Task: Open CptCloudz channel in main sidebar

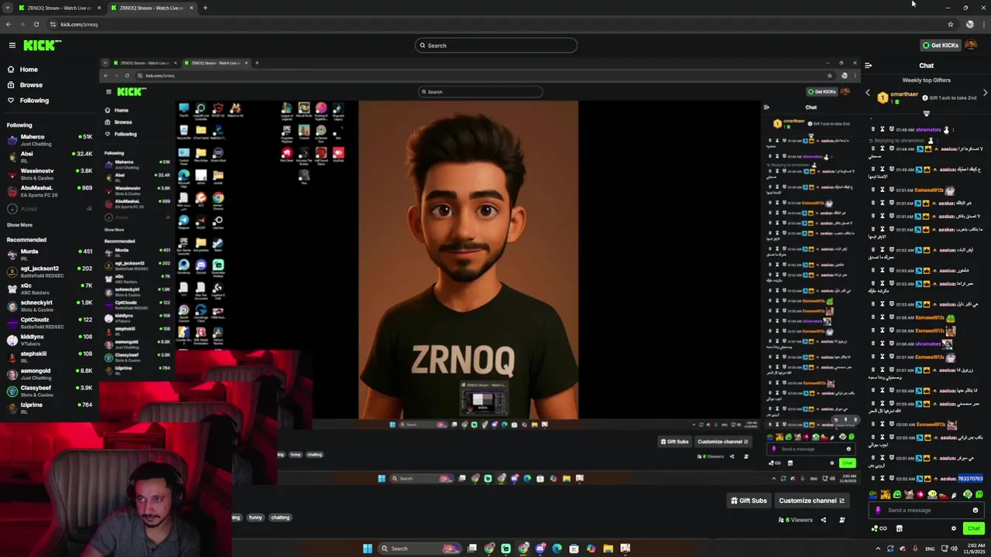Action: click(50, 323)
